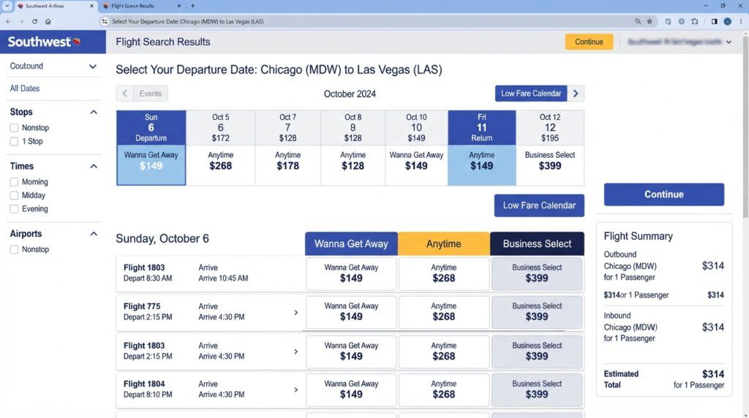Open a new browser tab

pyautogui.click(x=192, y=6)
